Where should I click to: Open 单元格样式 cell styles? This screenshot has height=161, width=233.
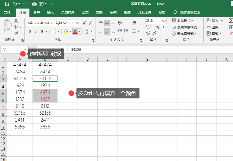184,33
